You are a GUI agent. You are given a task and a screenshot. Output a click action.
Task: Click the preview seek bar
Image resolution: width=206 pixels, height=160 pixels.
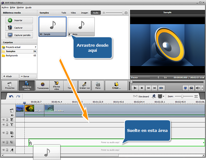coord(167,82)
